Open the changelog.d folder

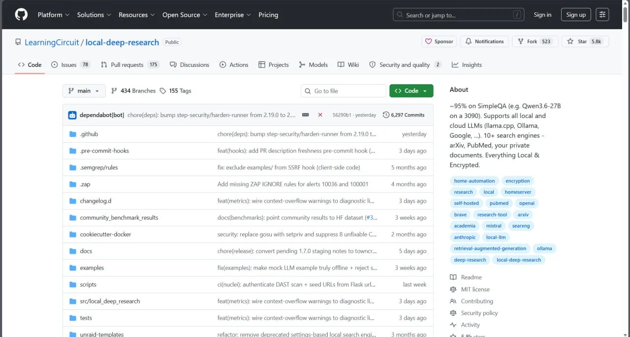pos(95,201)
